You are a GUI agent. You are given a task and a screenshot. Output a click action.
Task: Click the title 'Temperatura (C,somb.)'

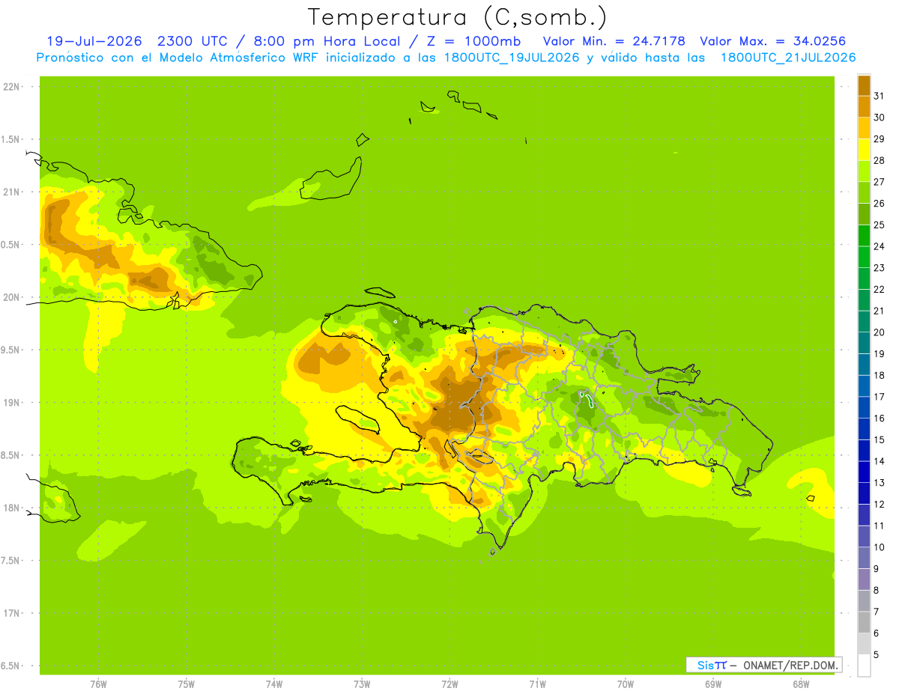click(x=458, y=17)
